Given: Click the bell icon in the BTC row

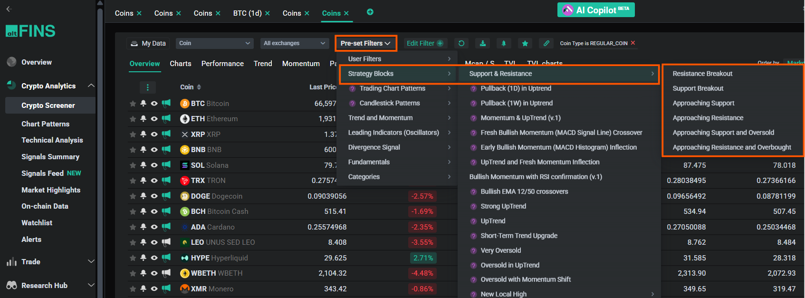Looking at the screenshot, I should click(143, 103).
